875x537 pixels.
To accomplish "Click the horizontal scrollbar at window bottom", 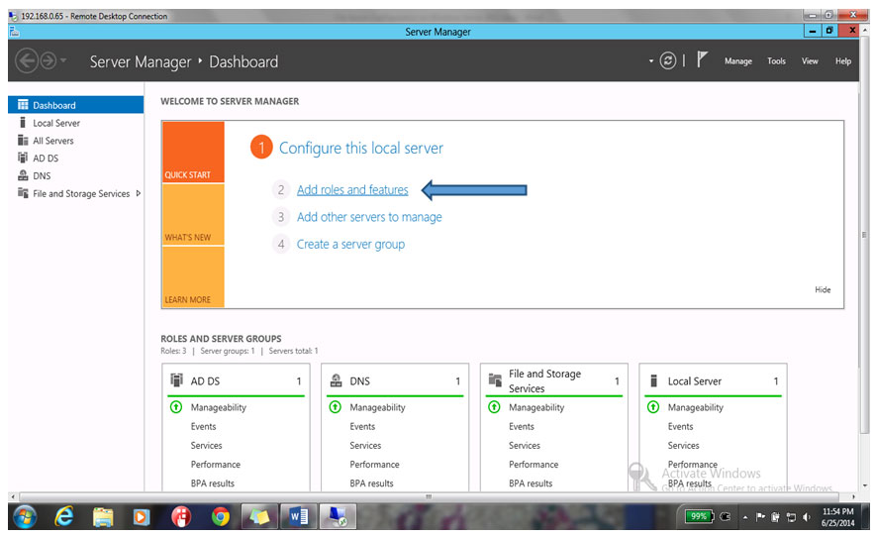I will click(429, 496).
